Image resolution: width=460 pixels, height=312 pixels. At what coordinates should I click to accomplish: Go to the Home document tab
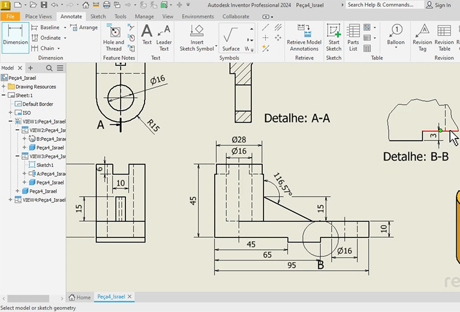click(x=80, y=297)
